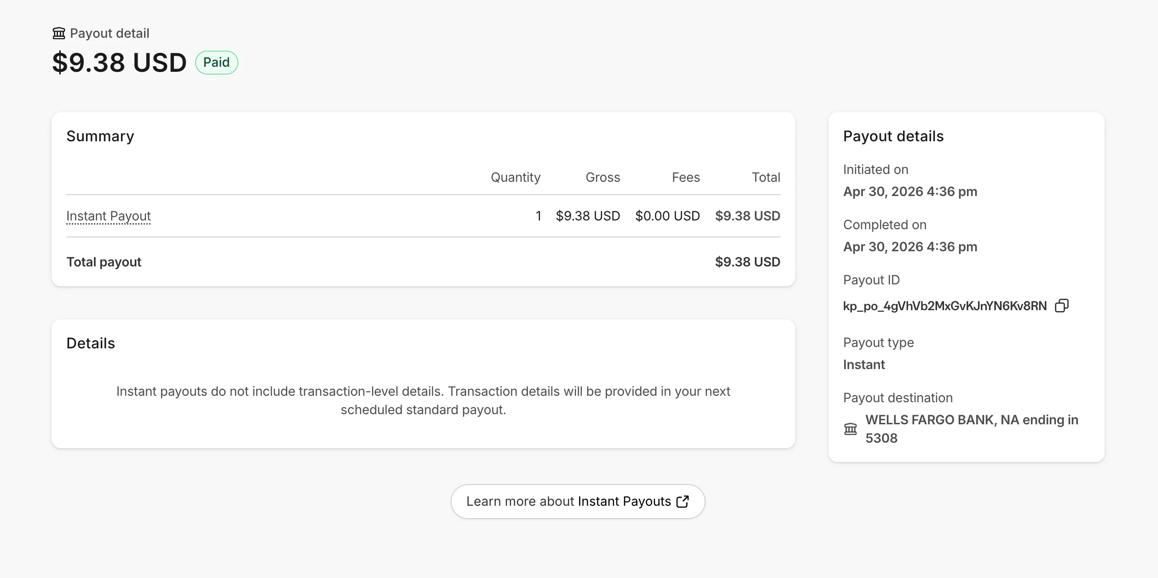Click the Details card heading
The image size is (1158, 578).
[x=91, y=343]
